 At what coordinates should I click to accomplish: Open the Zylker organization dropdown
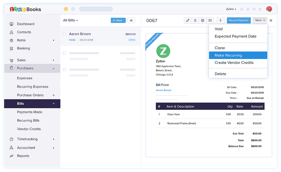click(231, 9)
